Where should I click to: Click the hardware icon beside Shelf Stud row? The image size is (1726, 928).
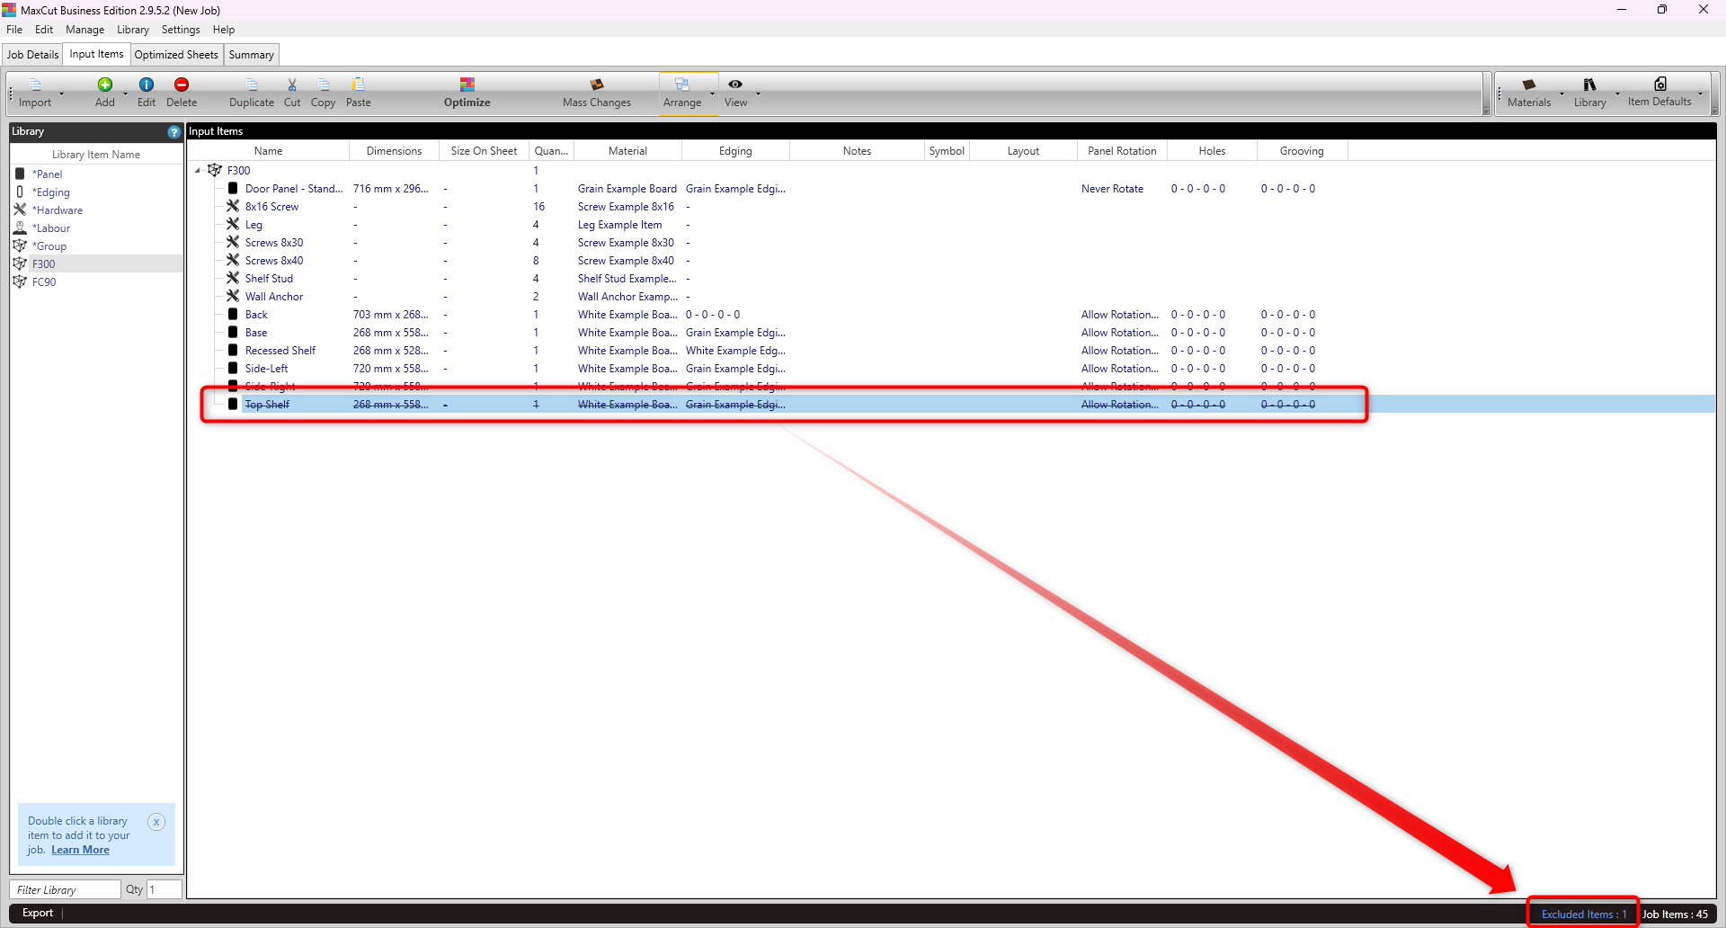[233, 278]
